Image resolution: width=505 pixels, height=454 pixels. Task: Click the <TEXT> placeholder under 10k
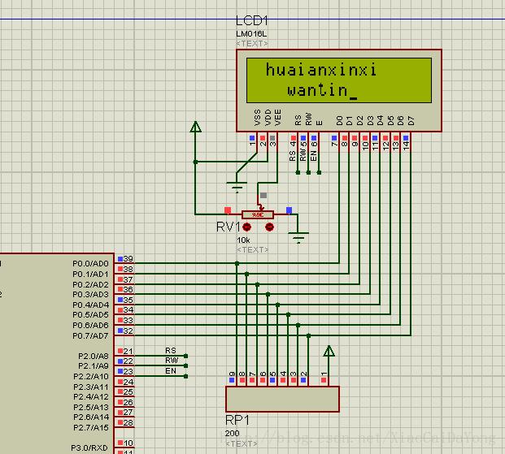click(x=252, y=249)
